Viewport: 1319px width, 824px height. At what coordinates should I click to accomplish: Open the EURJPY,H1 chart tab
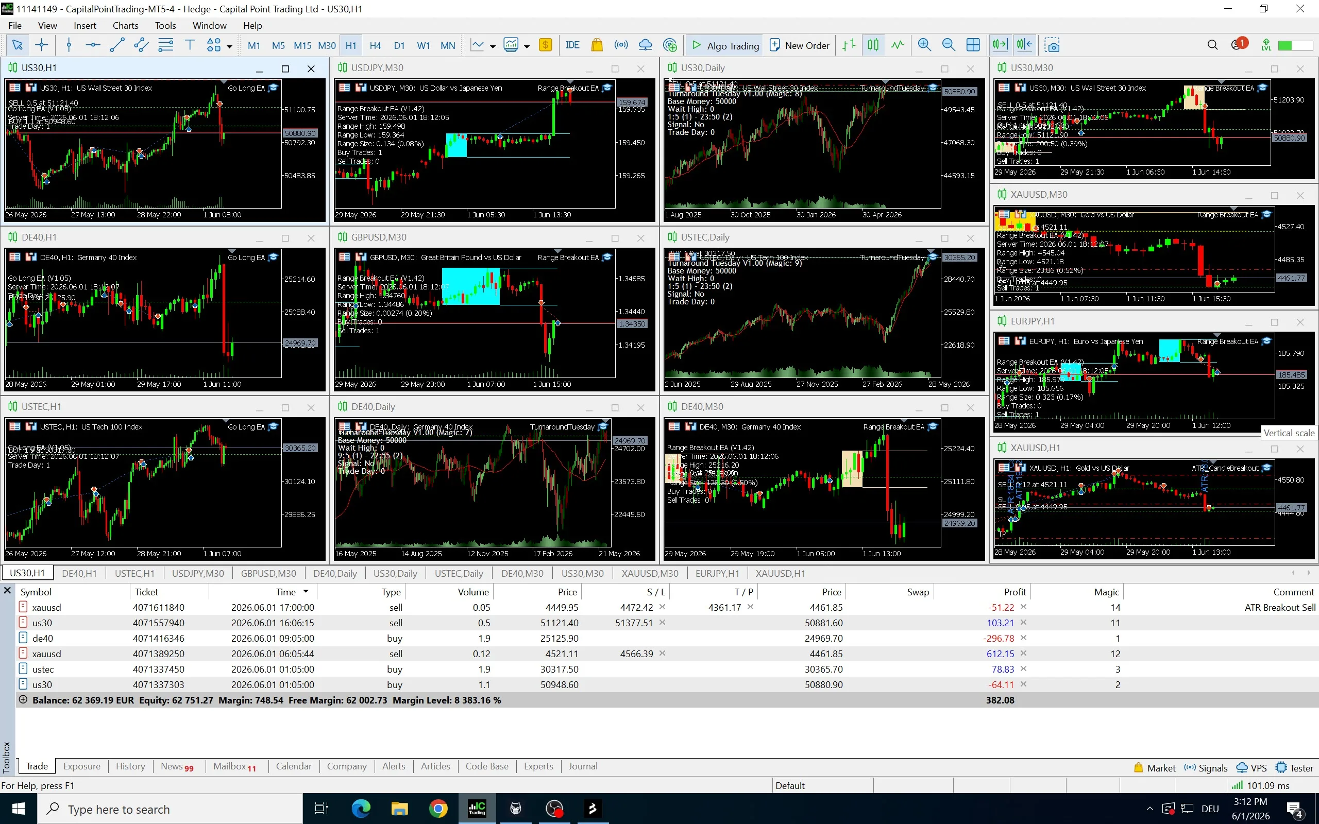[717, 573]
